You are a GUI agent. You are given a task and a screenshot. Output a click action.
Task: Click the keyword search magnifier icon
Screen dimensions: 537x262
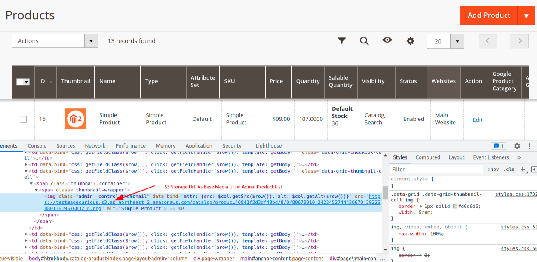coord(364,40)
